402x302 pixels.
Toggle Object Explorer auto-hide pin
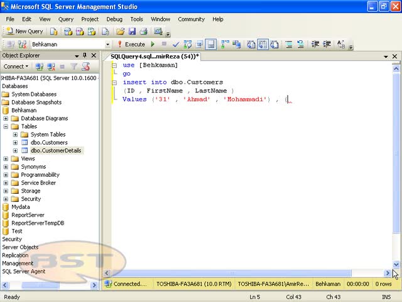[x=85, y=55]
